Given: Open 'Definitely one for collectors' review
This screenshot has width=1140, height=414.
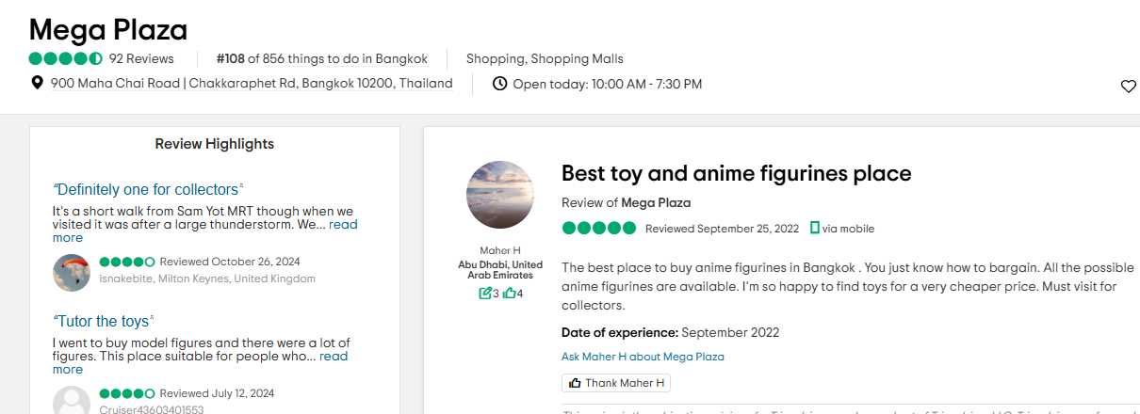Looking at the screenshot, I should pyautogui.click(x=148, y=189).
